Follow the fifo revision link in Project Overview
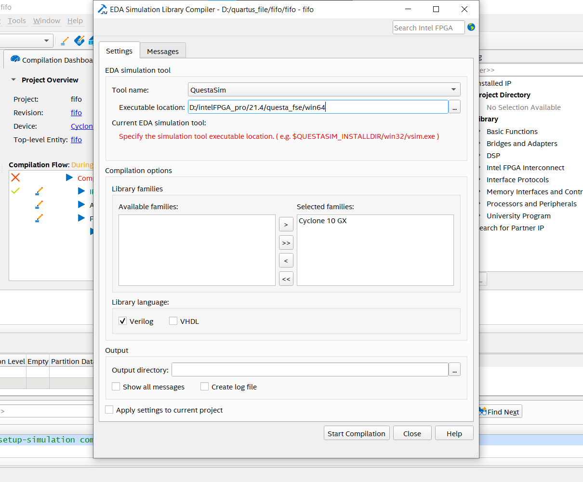583x482 pixels. 76,112
